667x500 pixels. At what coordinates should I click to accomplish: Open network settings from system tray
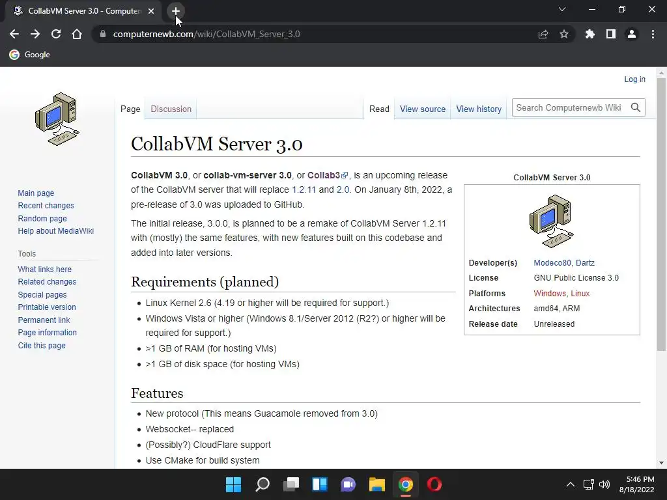[x=589, y=484]
